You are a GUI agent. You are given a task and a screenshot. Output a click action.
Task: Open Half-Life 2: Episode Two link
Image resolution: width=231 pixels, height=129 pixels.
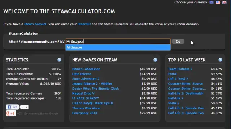[x=186, y=113]
